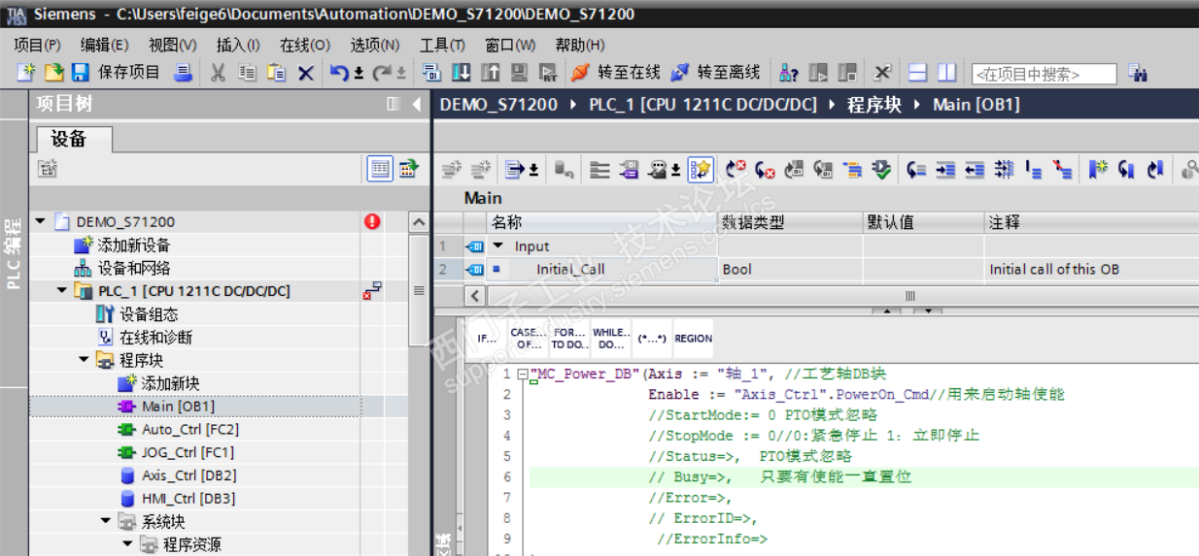1199x556 pixels.
Task: Click the delete X icon
Action: click(x=305, y=73)
